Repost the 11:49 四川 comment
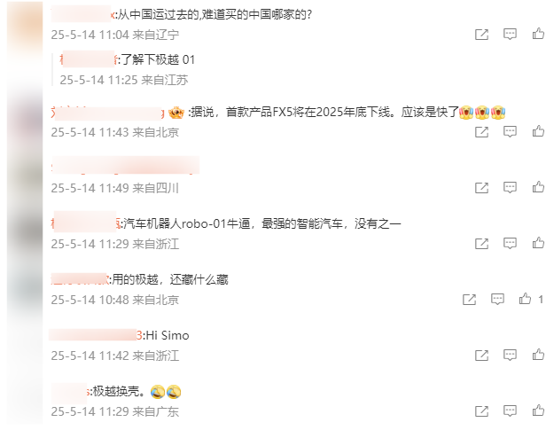Image resolution: width=554 pixels, height=430 pixels. pyautogui.click(x=481, y=188)
